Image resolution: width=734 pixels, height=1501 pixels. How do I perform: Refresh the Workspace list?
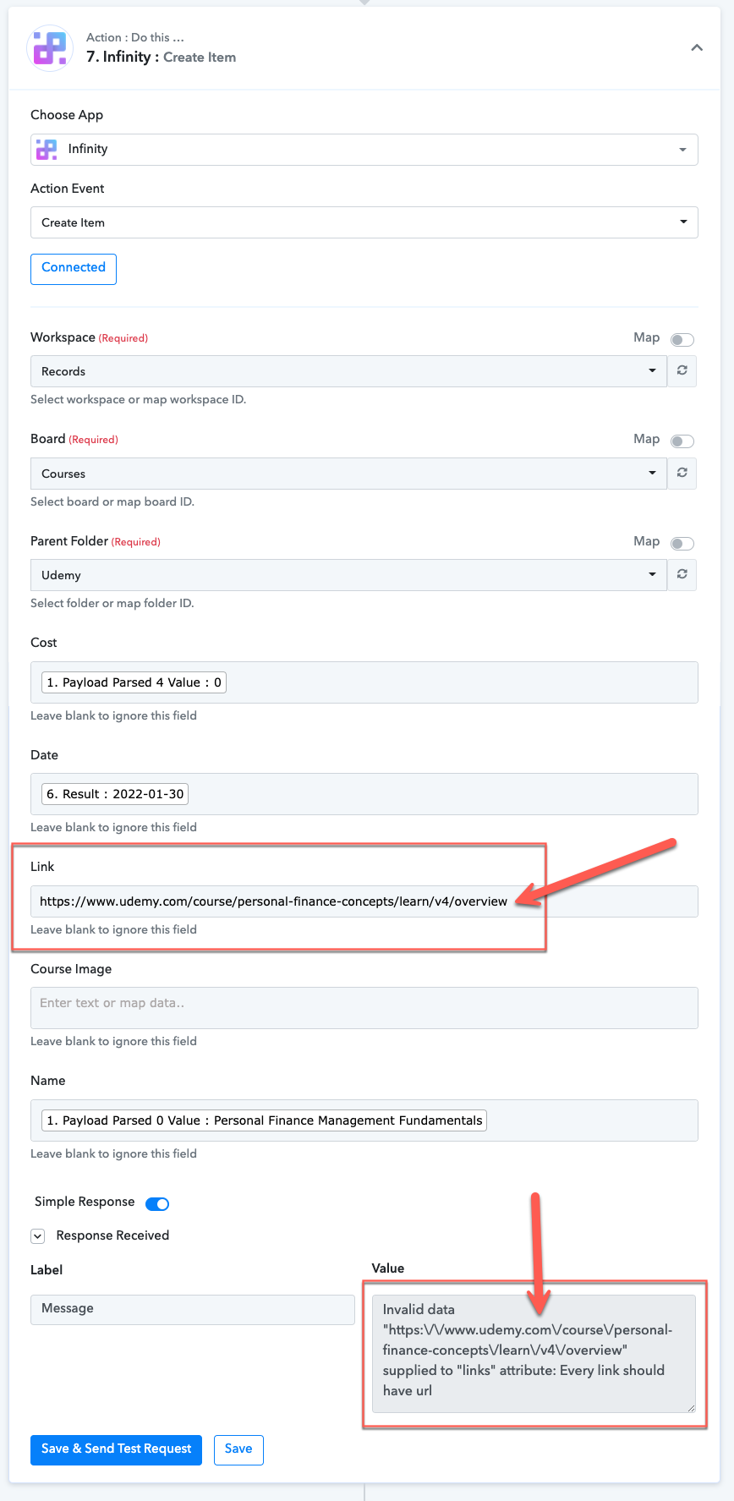click(682, 371)
